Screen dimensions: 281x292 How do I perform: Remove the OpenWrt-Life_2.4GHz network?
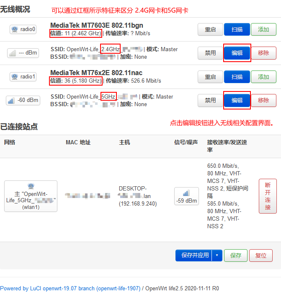tap(263, 53)
